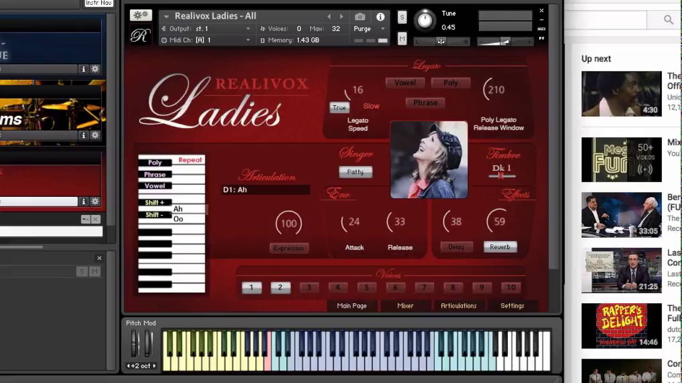The width and height of the screenshot is (682, 383).
Task: Open the 50+ videos mix thumbnail
Action: tap(621, 160)
